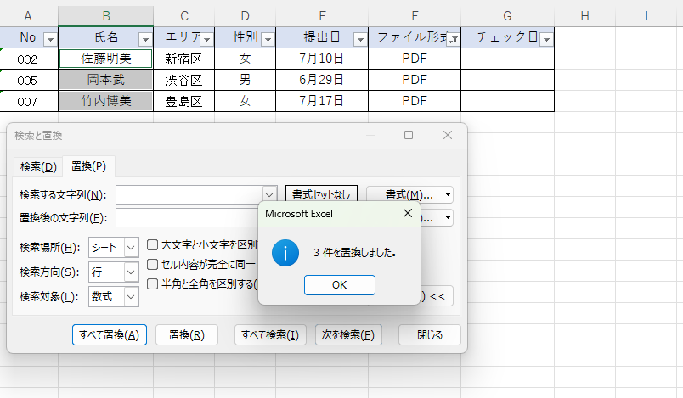
Task: Click the すべて検索(I) button
Action: tap(270, 335)
